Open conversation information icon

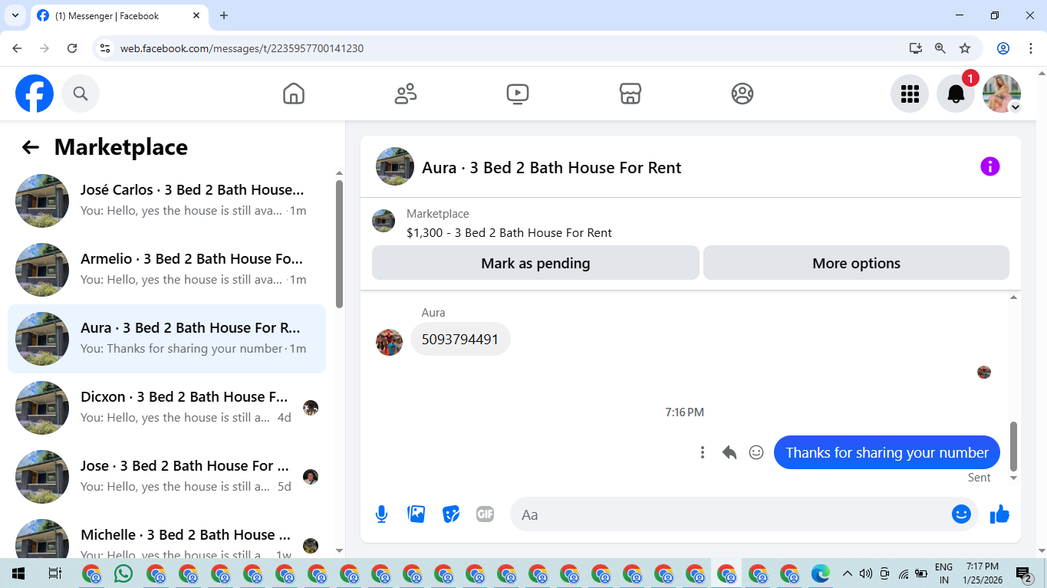coord(990,166)
